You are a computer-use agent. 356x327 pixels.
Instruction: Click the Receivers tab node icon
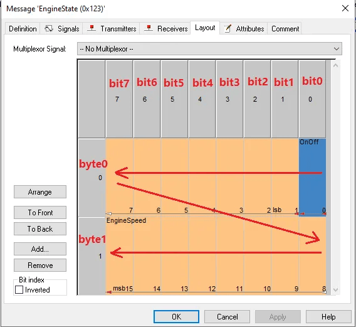pyautogui.click(x=149, y=28)
